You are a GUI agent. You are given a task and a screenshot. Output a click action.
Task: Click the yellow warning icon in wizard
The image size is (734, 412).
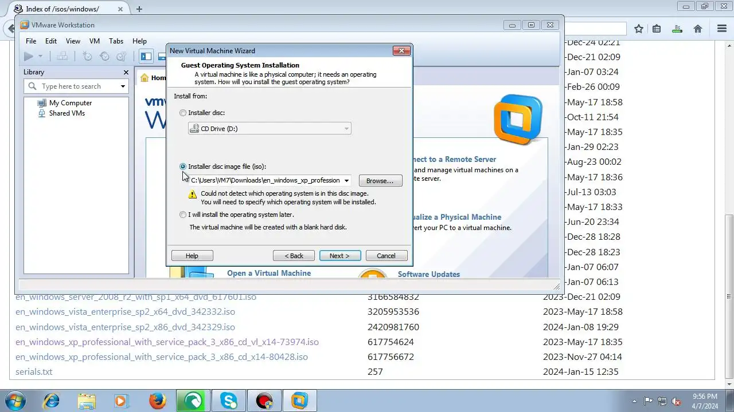193,195
